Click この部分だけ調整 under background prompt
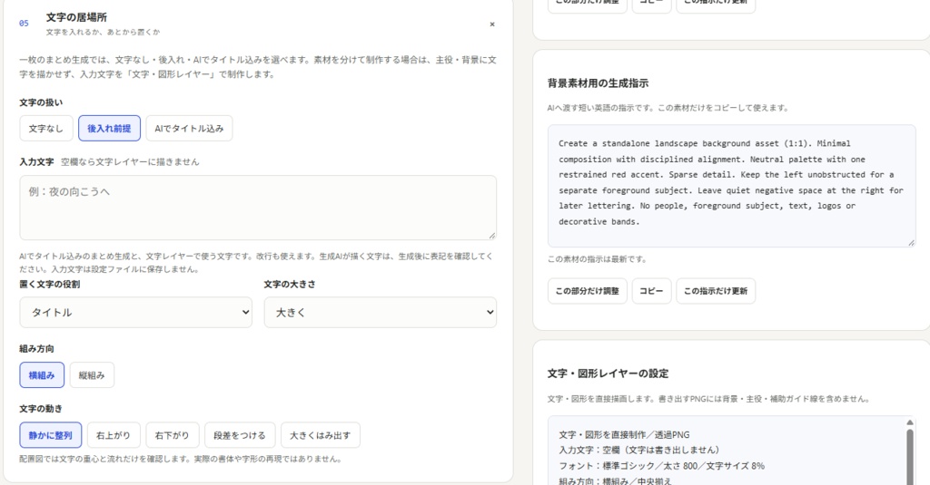 point(588,291)
